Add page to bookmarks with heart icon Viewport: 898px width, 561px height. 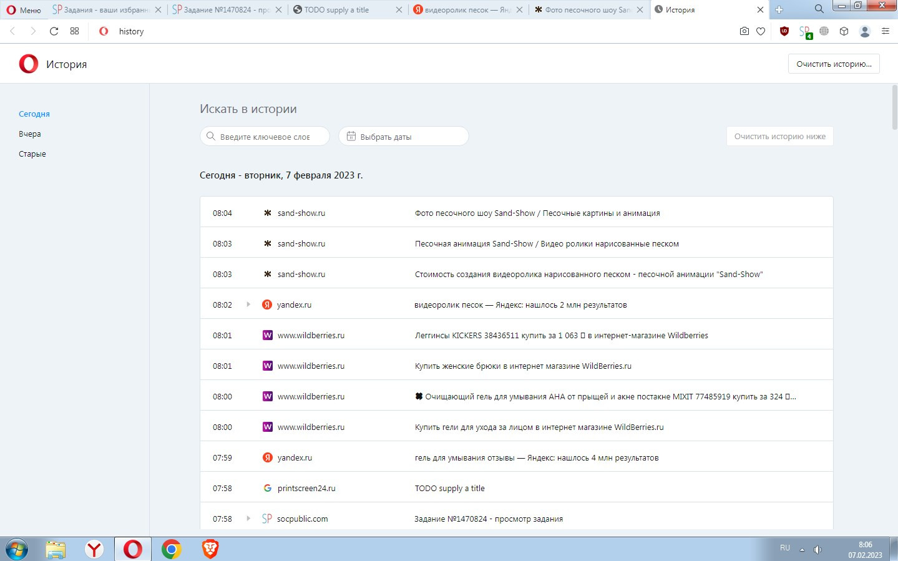pos(761,31)
